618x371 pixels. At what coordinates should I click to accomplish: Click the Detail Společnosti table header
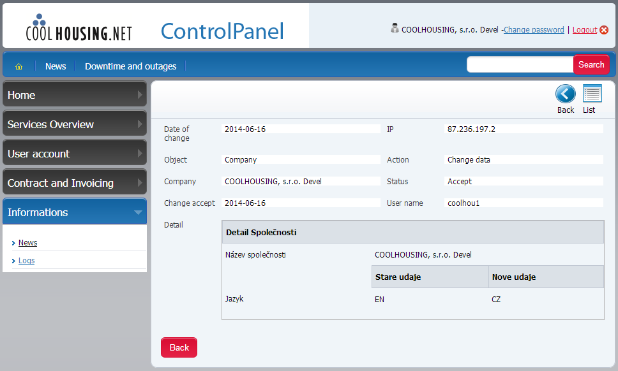click(412, 232)
